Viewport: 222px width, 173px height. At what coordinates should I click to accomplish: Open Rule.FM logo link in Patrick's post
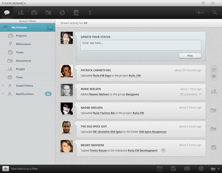click(102, 76)
